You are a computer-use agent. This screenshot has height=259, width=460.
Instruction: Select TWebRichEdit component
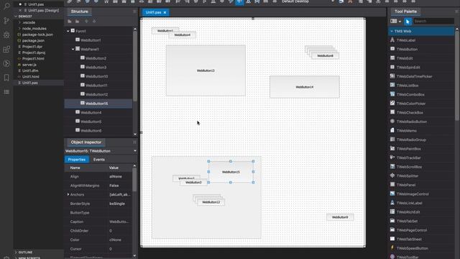coord(408,212)
